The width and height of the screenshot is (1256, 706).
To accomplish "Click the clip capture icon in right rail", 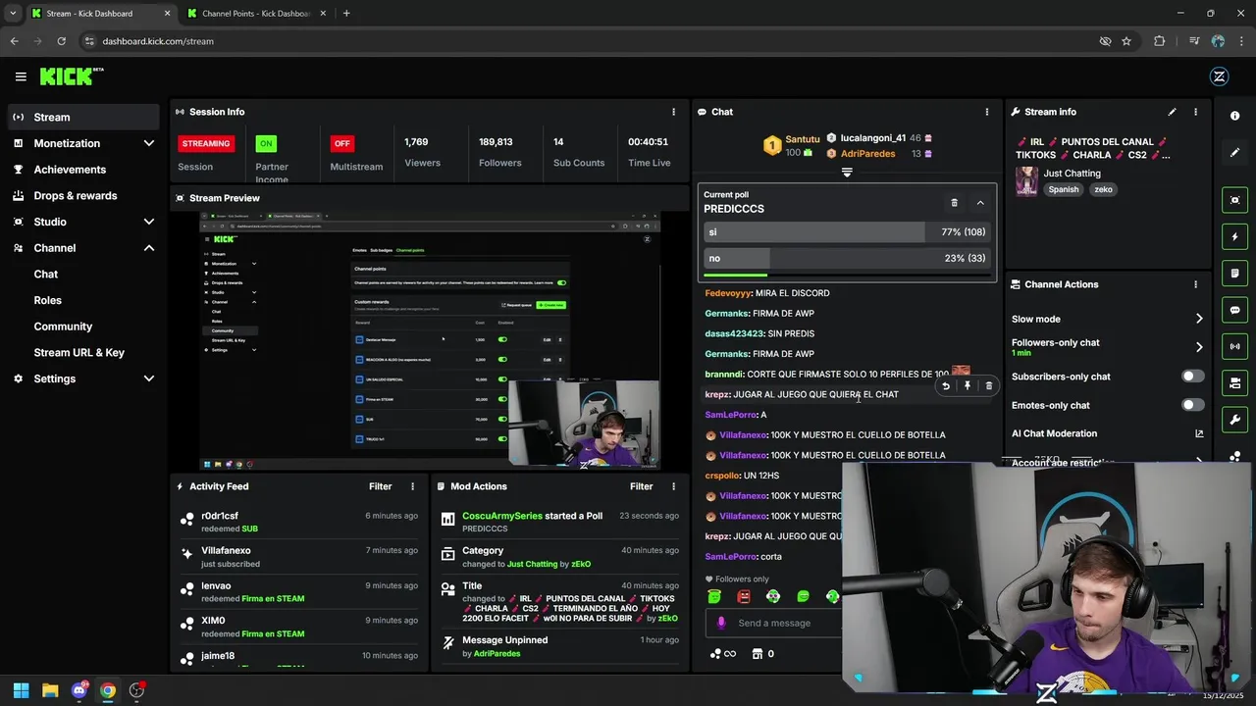I will coord(1235,200).
